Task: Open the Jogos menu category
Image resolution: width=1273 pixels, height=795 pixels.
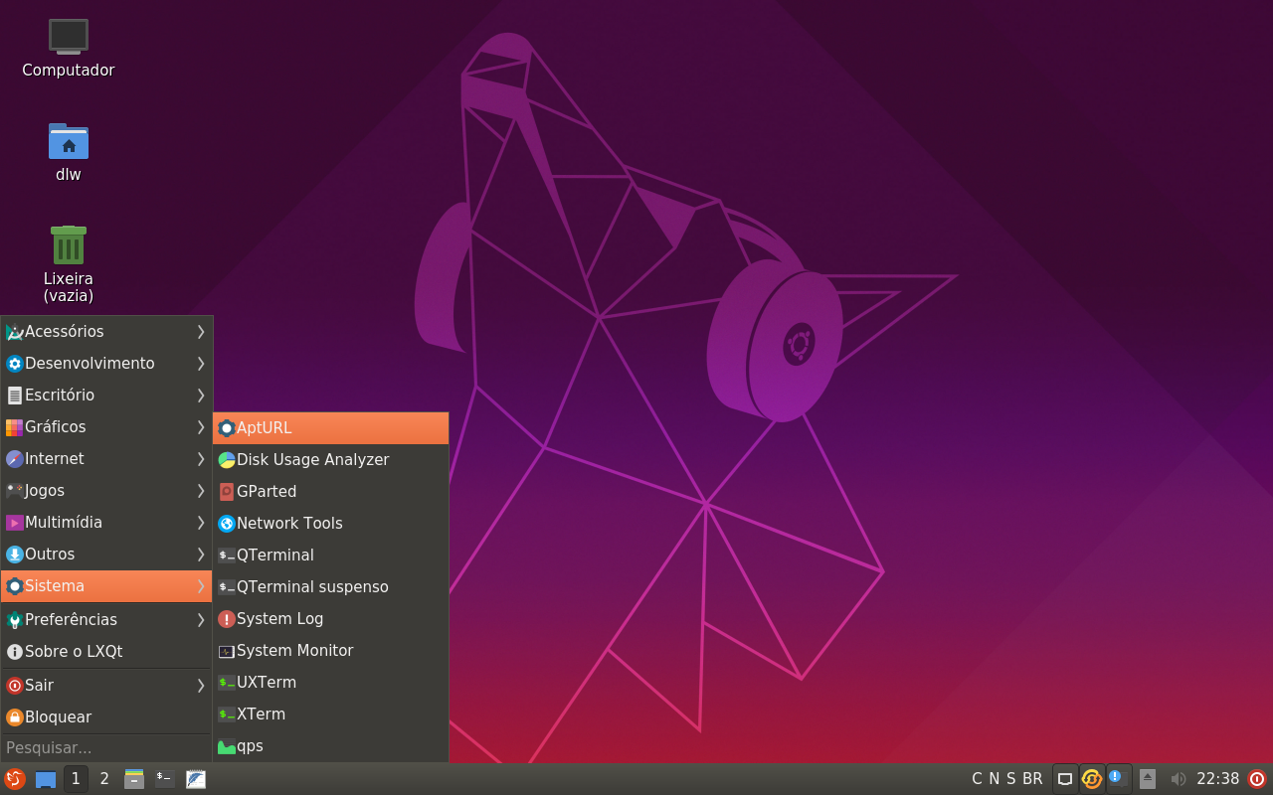Action: pos(106,491)
